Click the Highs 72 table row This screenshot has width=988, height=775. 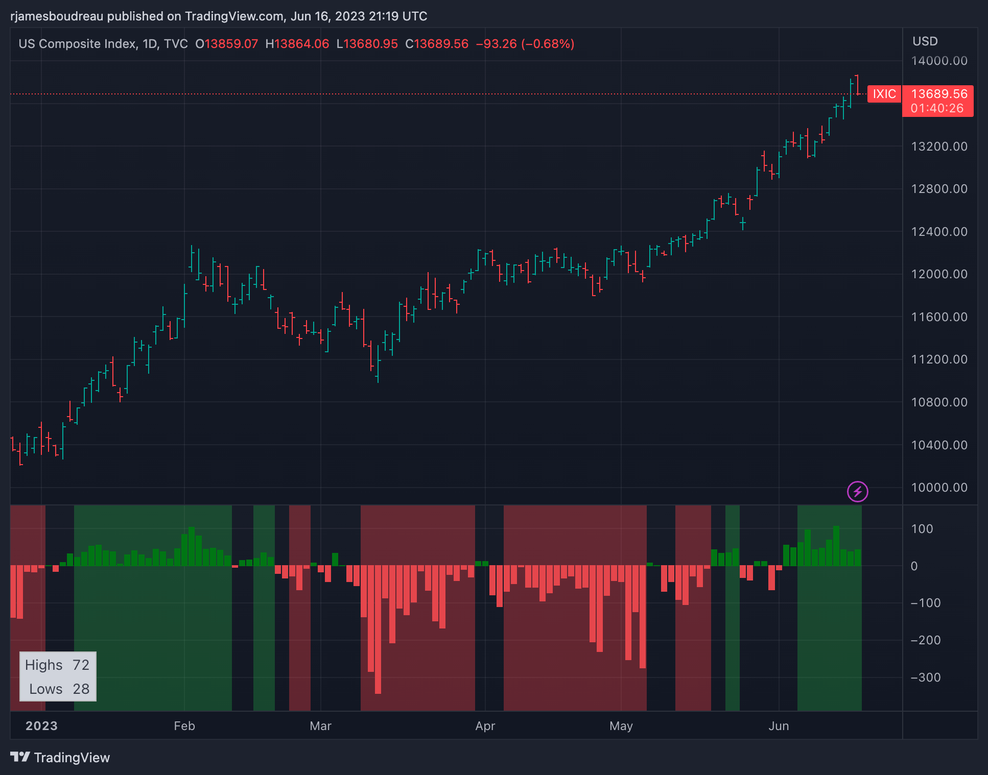(57, 665)
